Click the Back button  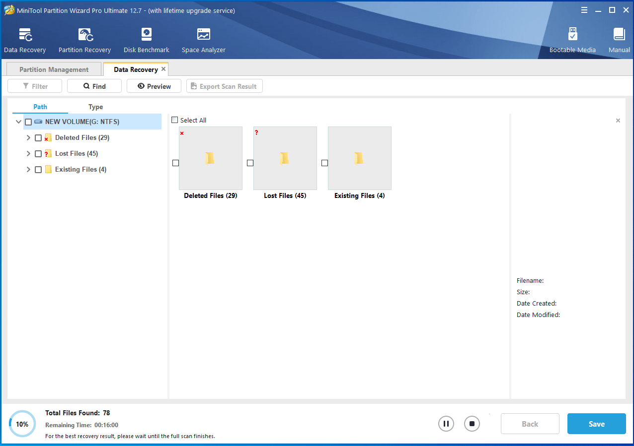point(530,424)
